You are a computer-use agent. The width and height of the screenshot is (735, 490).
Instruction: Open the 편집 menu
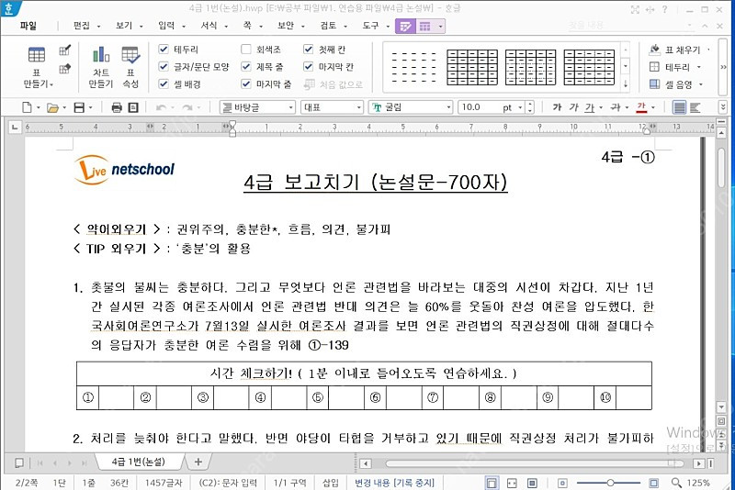pos(82,26)
